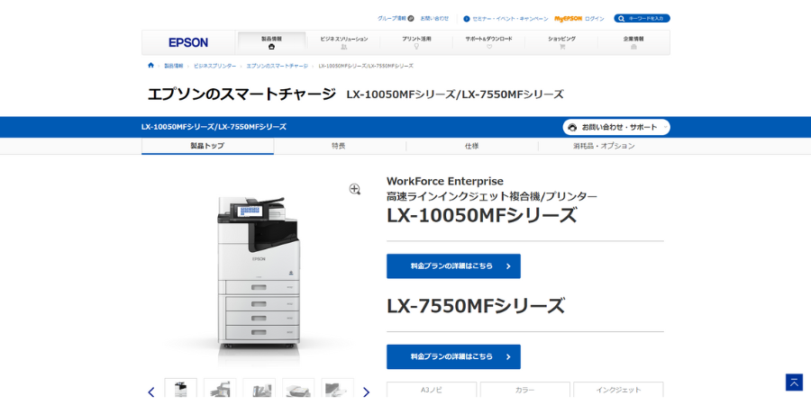The image size is (811, 405).
Task: Open 料金プラン details under LX-10050MFシリーズ
Action: click(453, 266)
